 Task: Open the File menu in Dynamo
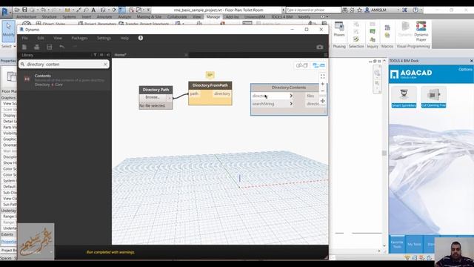(24, 38)
